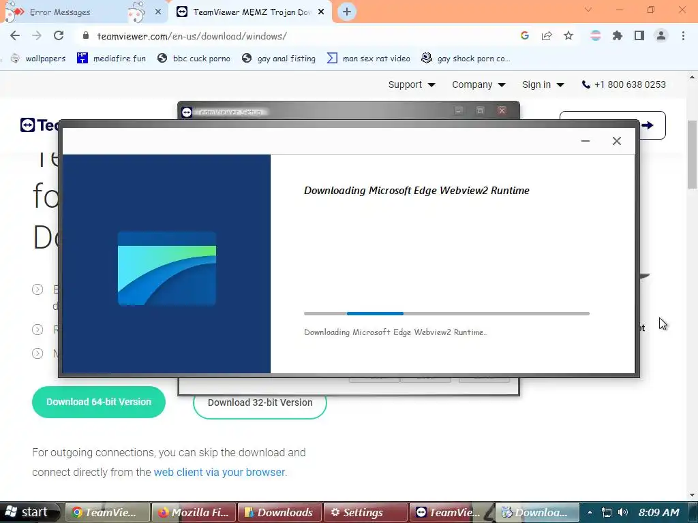Open the Chrome three-dot menu
698x523 pixels.
683,36
